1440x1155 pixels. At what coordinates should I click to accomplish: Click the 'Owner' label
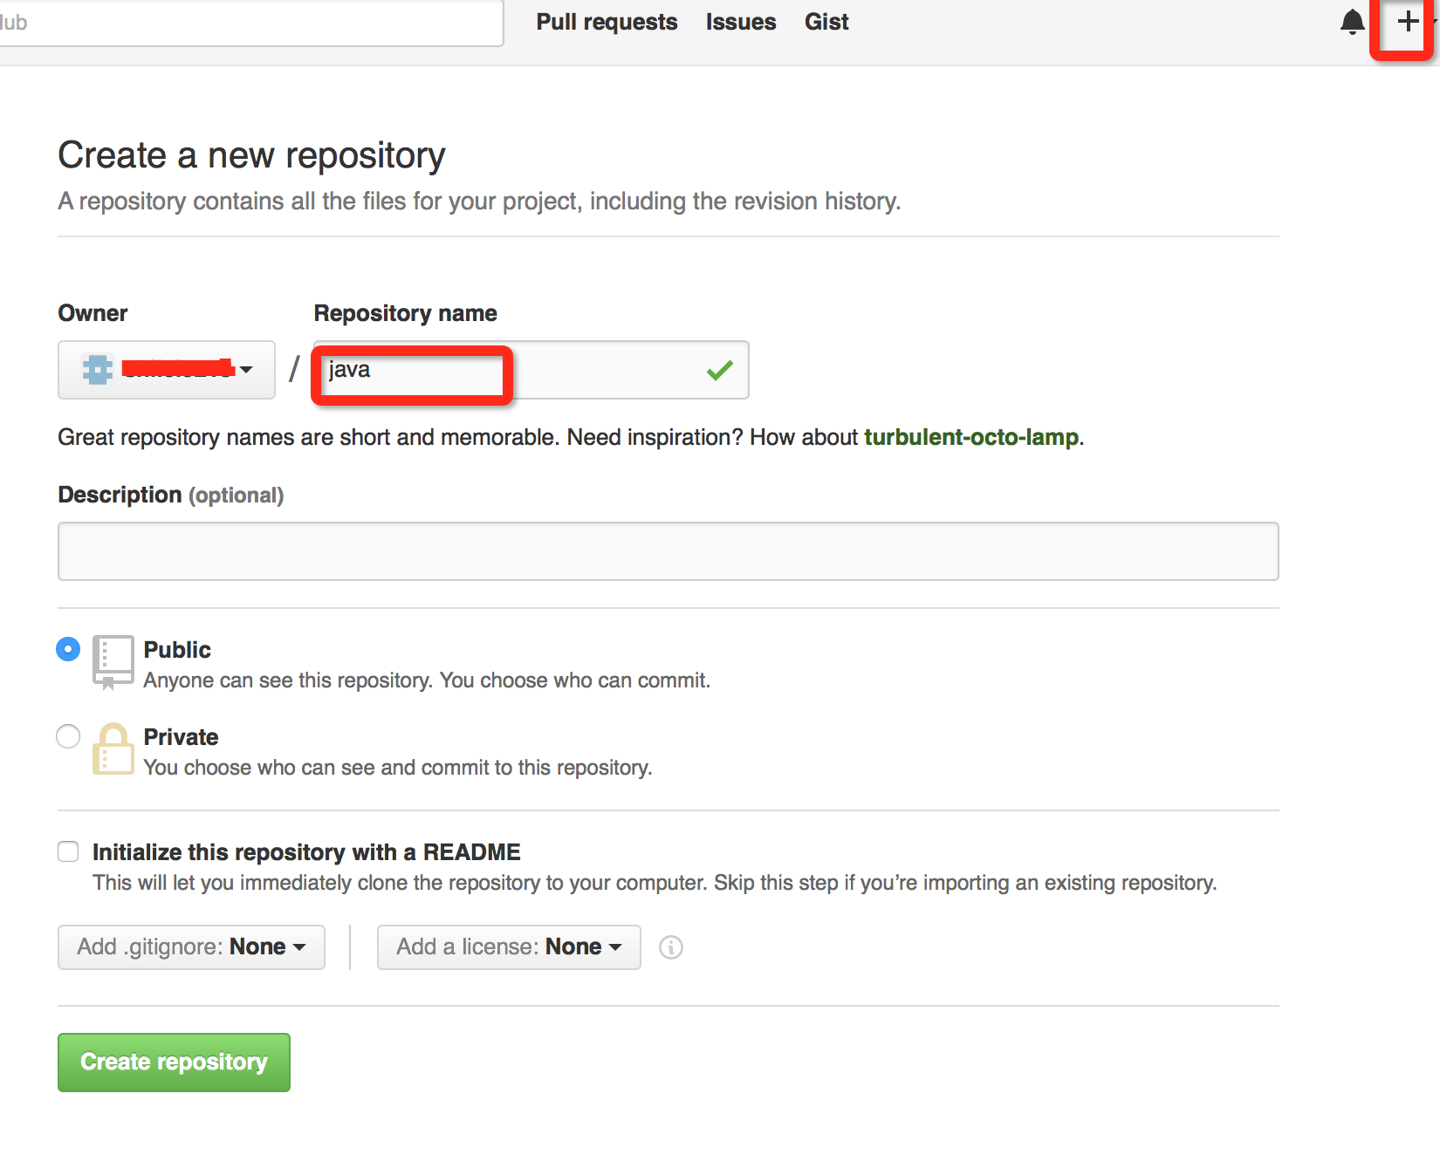93,313
